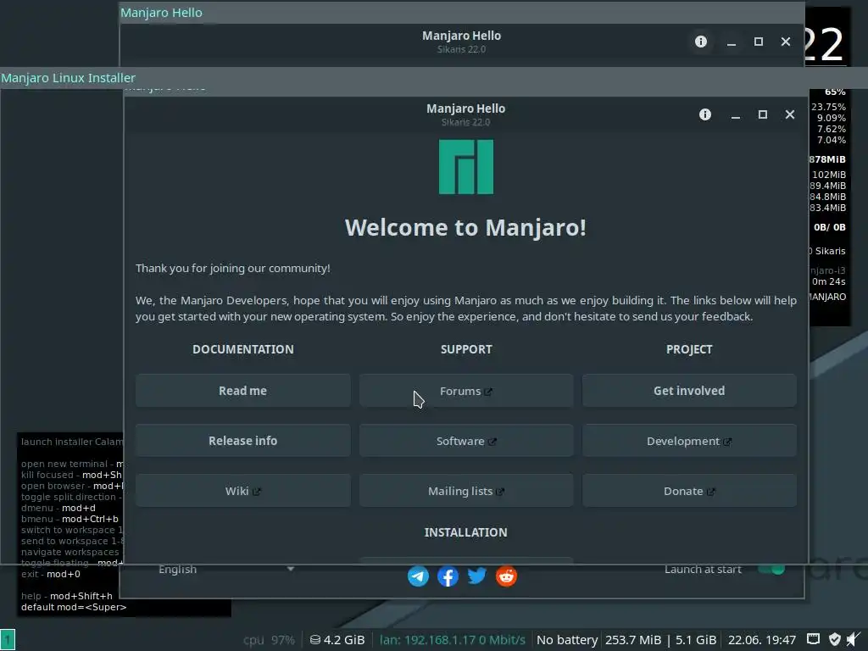Open the Telegram social link
Image resolution: width=868 pixels, height=651 pixels.
click(x=418, y=576)
